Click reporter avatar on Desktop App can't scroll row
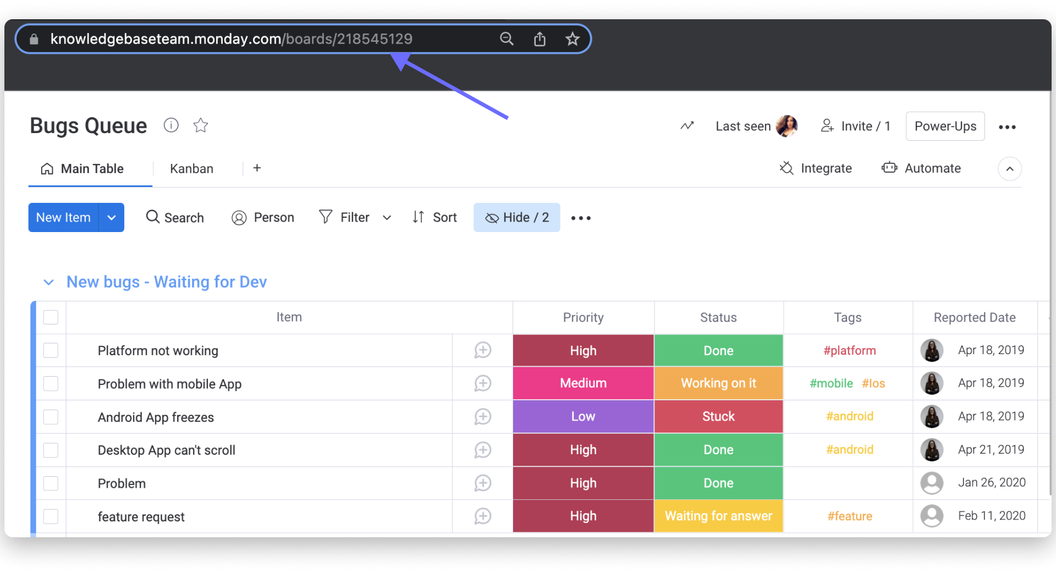Viewport: 1056px width, 573px height. tap(932, 450)
